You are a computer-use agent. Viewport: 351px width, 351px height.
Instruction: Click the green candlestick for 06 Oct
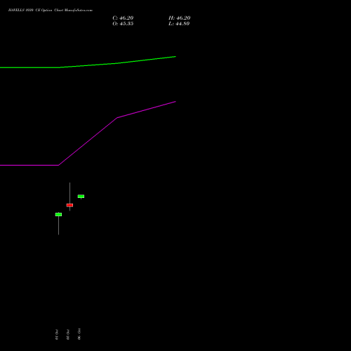coord(81,197)
